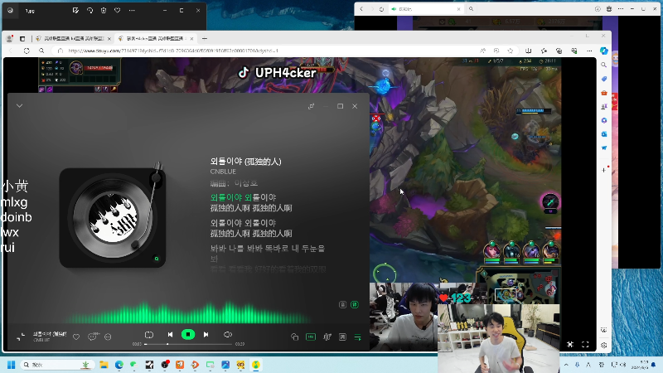663x373 pixels.
Task: Open Edge sidebar shopping tag icon
Action: coord(604,79)
